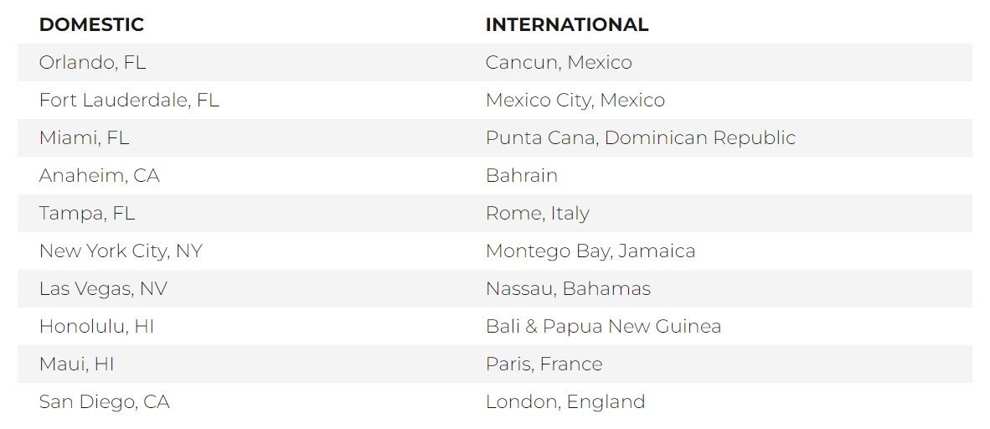Click the INTERNATIONAL column header
The image size is (990, 429).
pos(566,25)
